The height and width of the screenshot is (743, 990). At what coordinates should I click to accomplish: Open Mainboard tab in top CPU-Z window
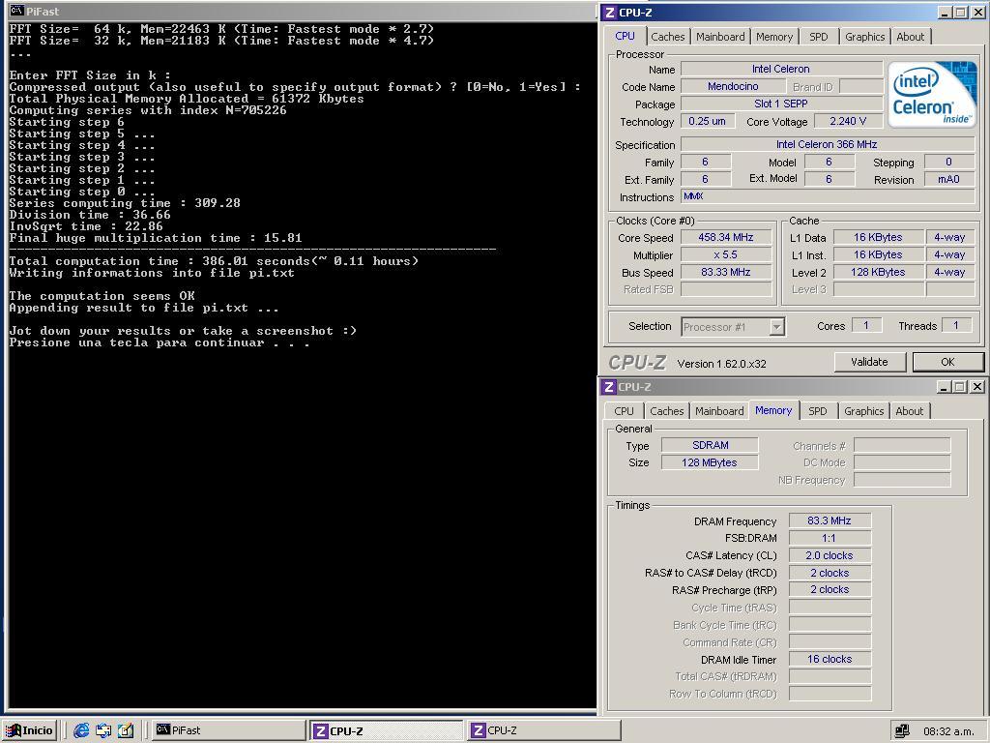pyautogui.click(x=720, y=37)
